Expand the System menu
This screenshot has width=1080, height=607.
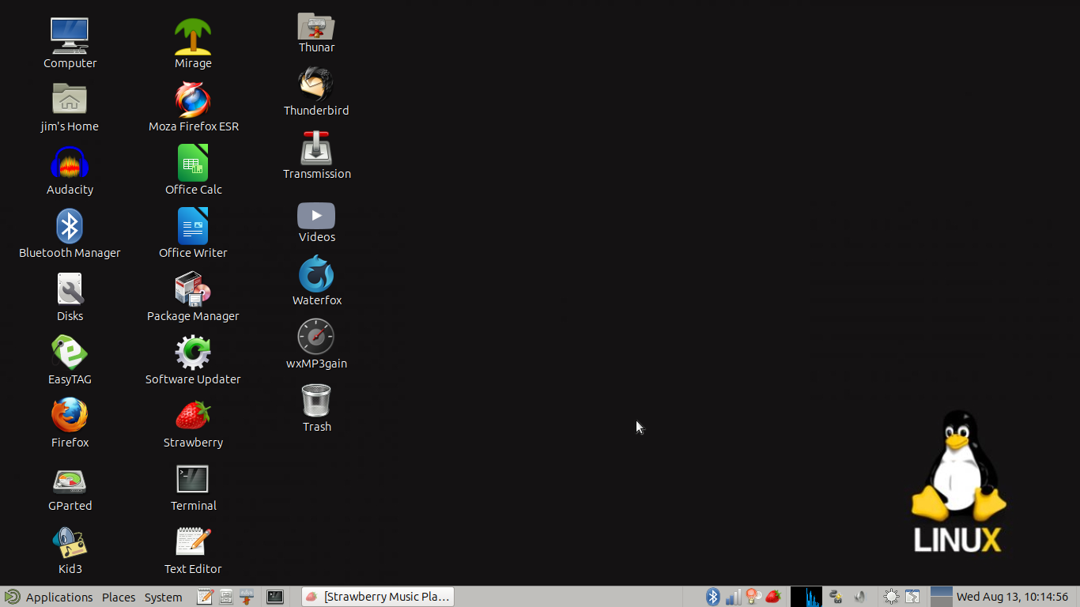(x=163, y=597)
